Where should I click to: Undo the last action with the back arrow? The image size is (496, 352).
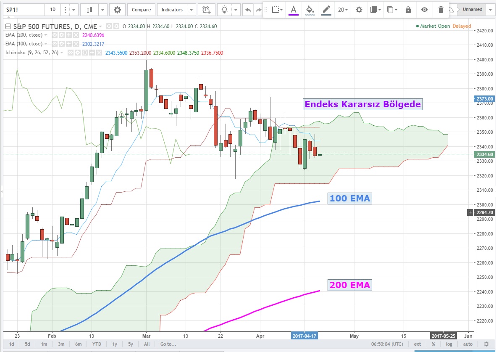[248, 10]
